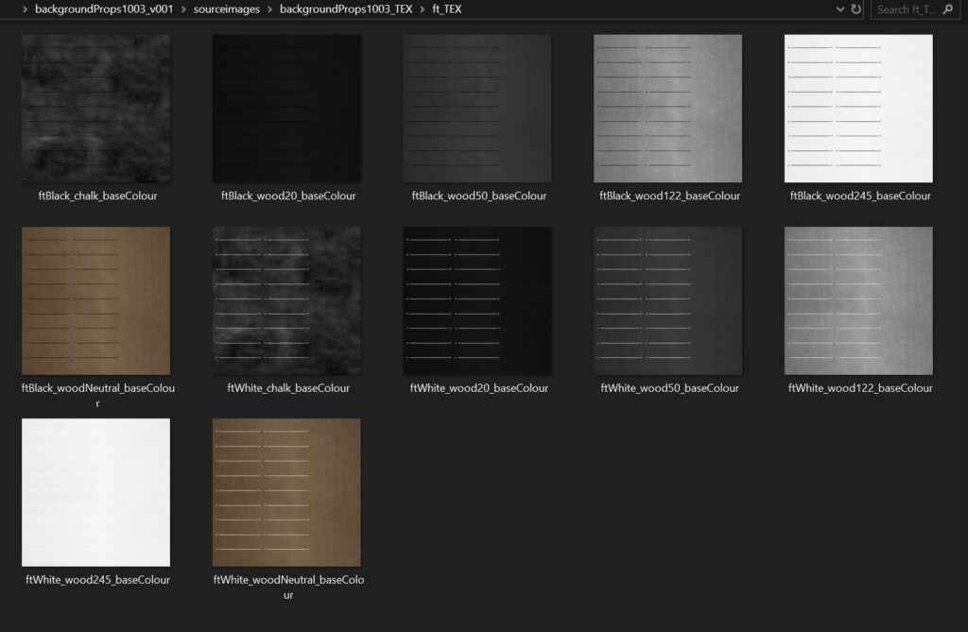
Task: Open the address bar history dropdown
Action: point(840,9)
